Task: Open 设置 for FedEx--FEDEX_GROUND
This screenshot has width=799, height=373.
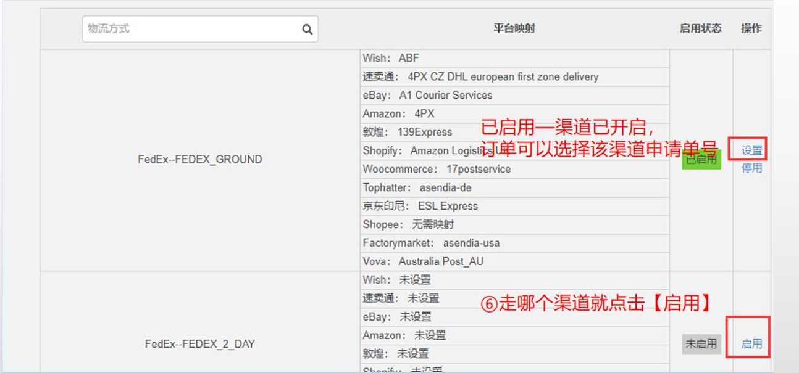Action: 751,150
